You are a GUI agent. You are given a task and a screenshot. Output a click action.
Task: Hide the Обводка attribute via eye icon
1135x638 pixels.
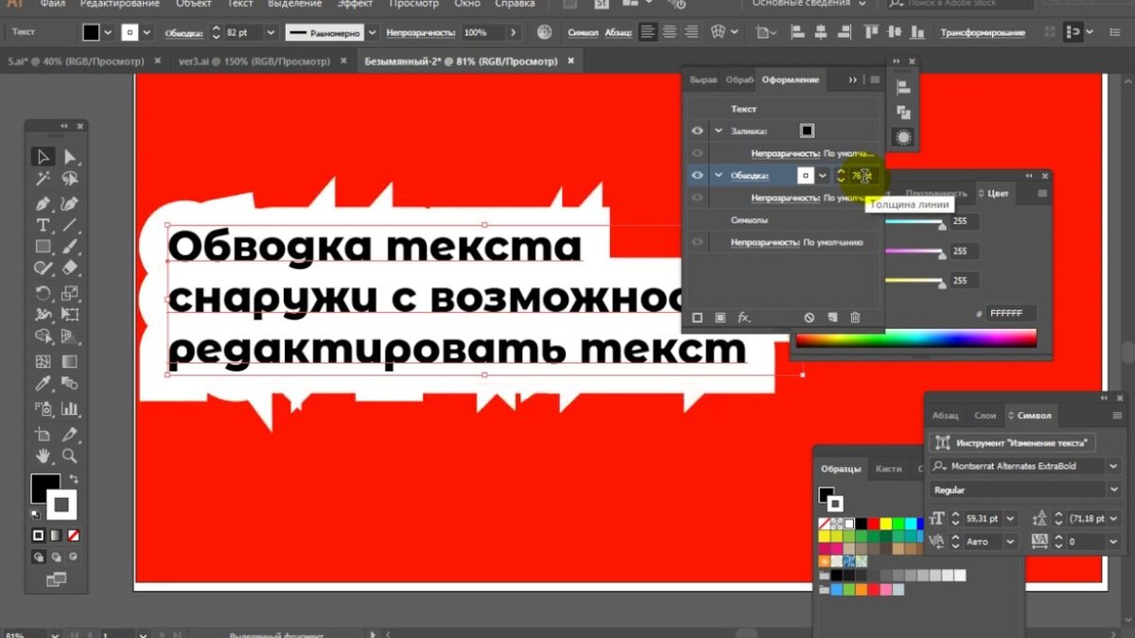[697, 176]
